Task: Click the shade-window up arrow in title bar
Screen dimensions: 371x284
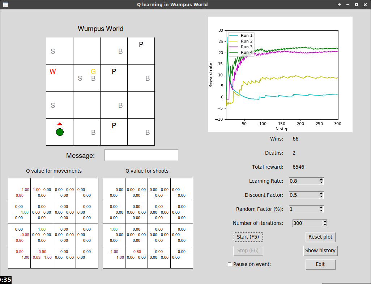Action: pyautogui.click(x=339, y=4)
